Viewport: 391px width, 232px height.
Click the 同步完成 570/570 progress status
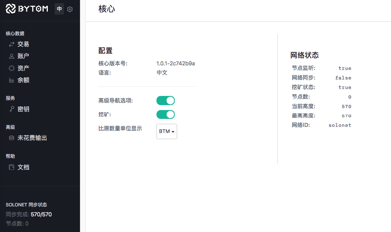point(29,214)
